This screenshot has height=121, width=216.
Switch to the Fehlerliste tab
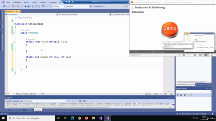[29, 110]
